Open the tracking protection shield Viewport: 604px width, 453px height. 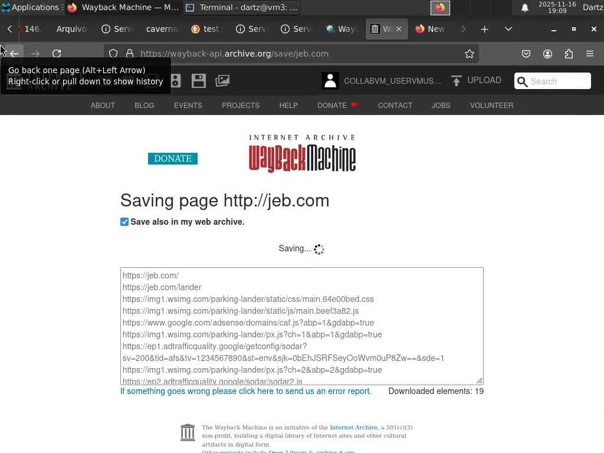click(113, 54)
